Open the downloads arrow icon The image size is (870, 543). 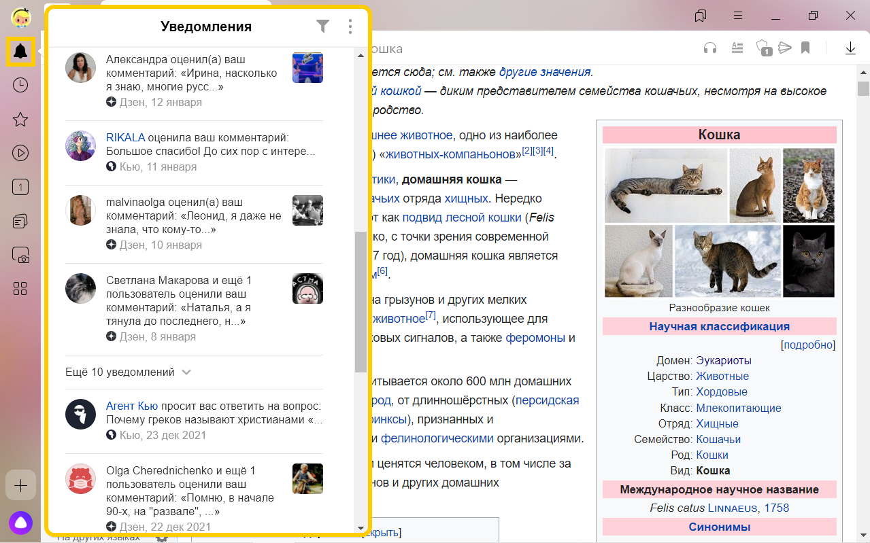(850, 48)
